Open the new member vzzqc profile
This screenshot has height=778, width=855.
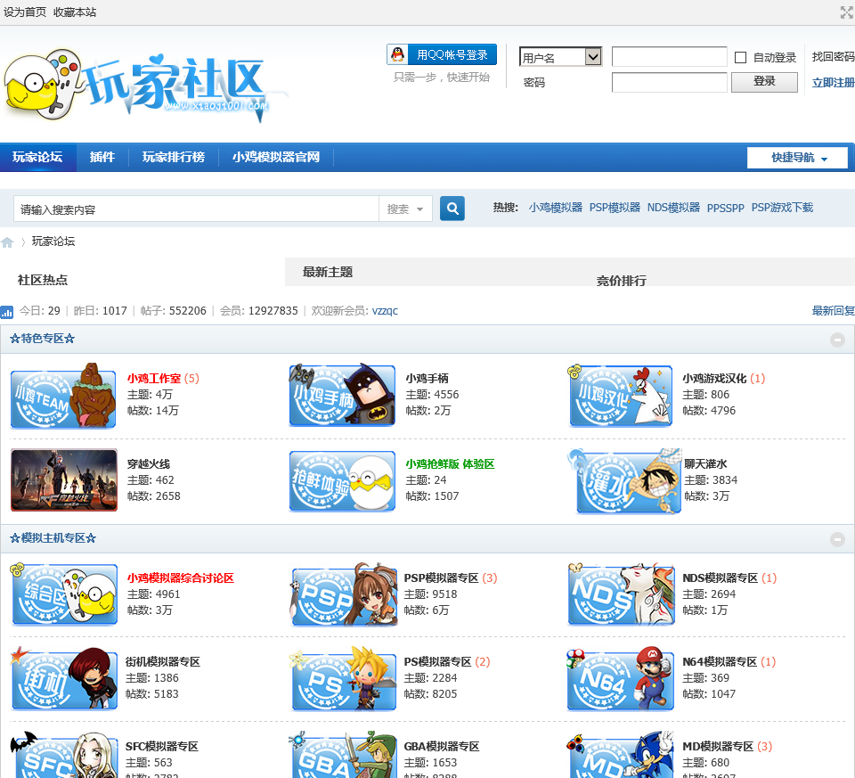385,311
